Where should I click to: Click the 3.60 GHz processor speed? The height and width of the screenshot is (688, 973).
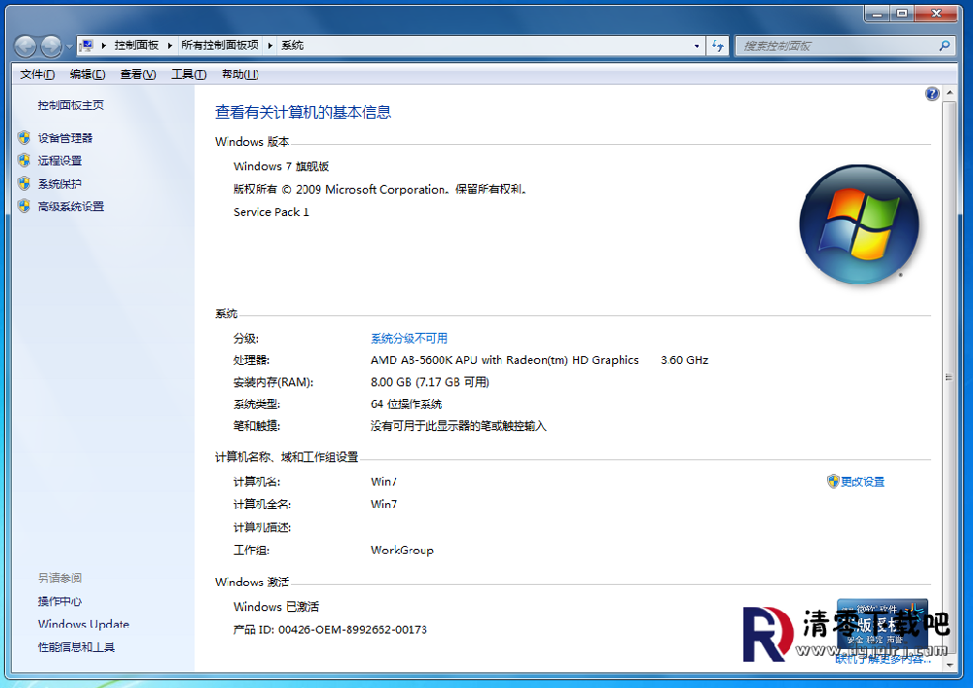(x=684, y=360)
